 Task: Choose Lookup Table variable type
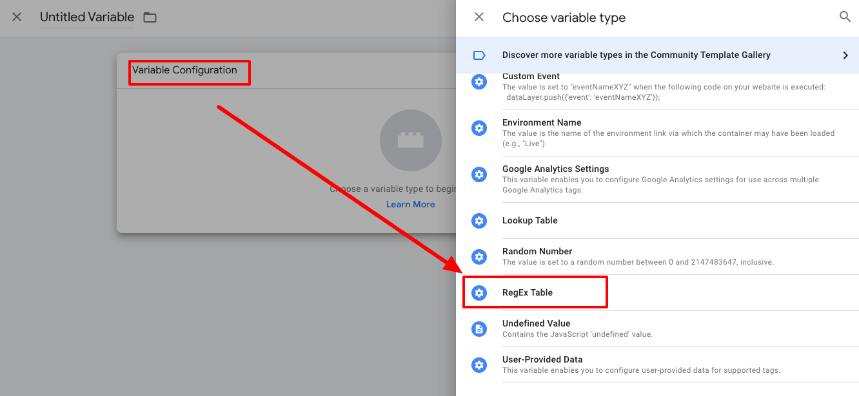tap(658, 221)
